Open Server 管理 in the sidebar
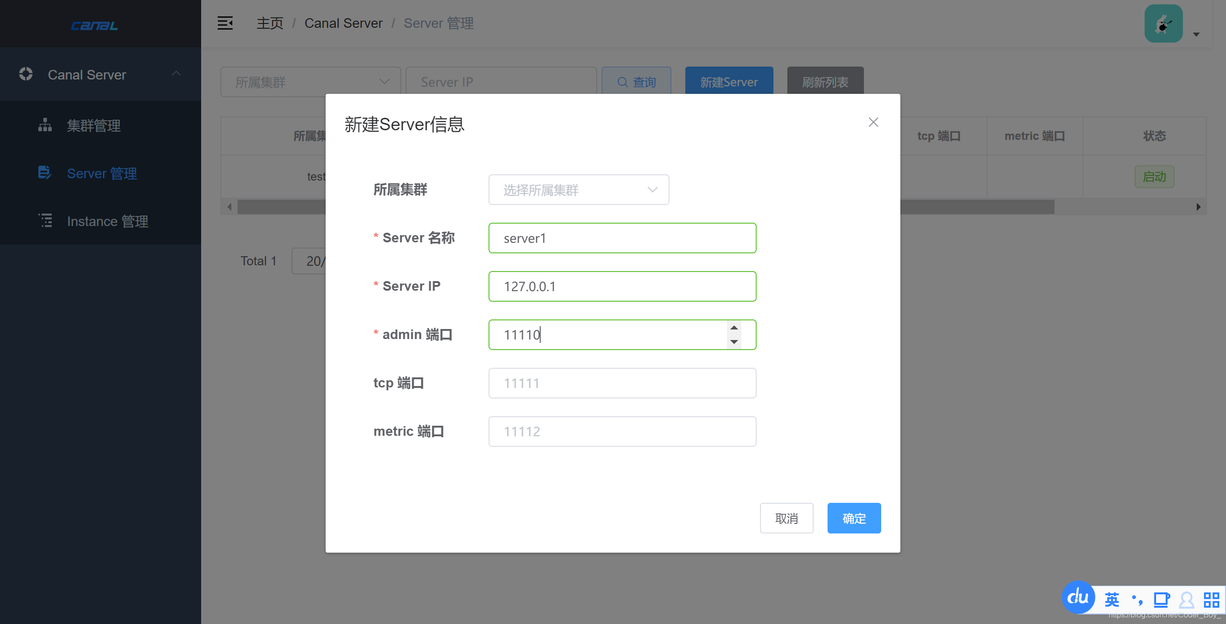1226x624 pixels. point(101,173)
